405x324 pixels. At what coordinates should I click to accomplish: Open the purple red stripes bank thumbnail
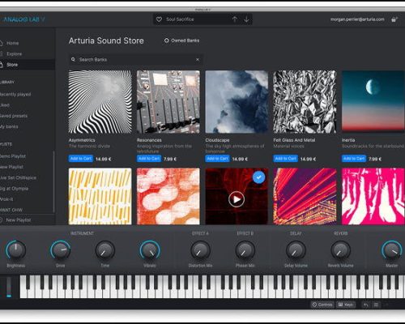(x=305, y=196)
